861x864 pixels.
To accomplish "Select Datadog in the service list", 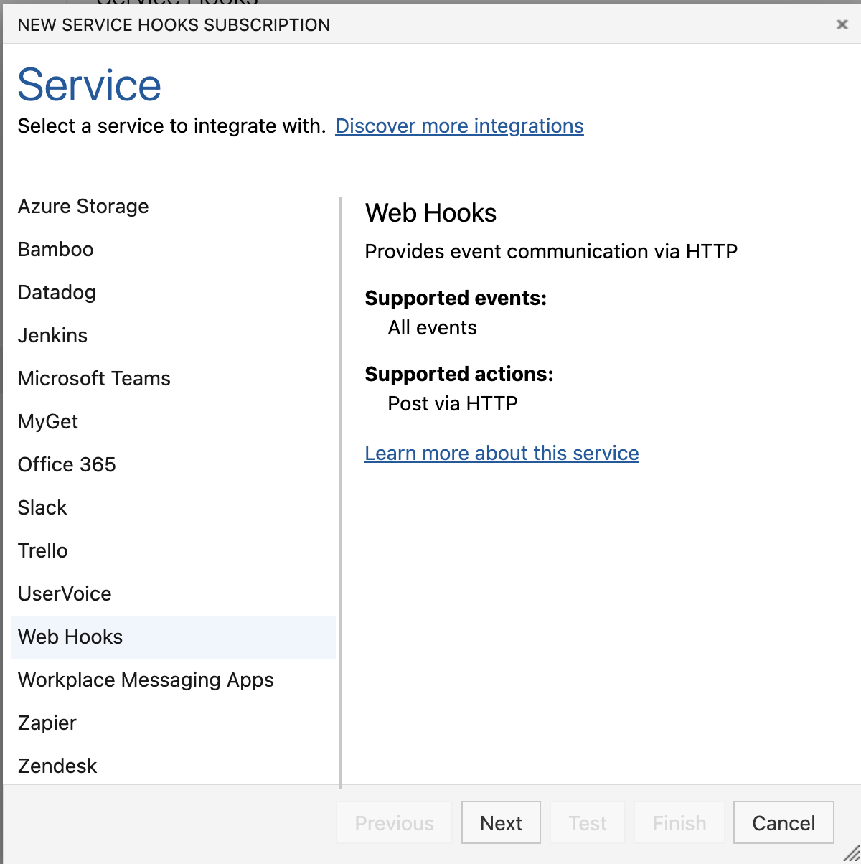I will (174, 293).
